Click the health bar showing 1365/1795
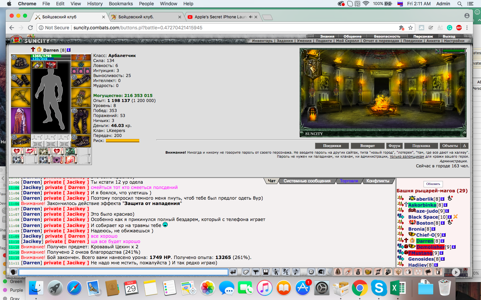This screenshot has height=300, width=481. pos(51,56)
